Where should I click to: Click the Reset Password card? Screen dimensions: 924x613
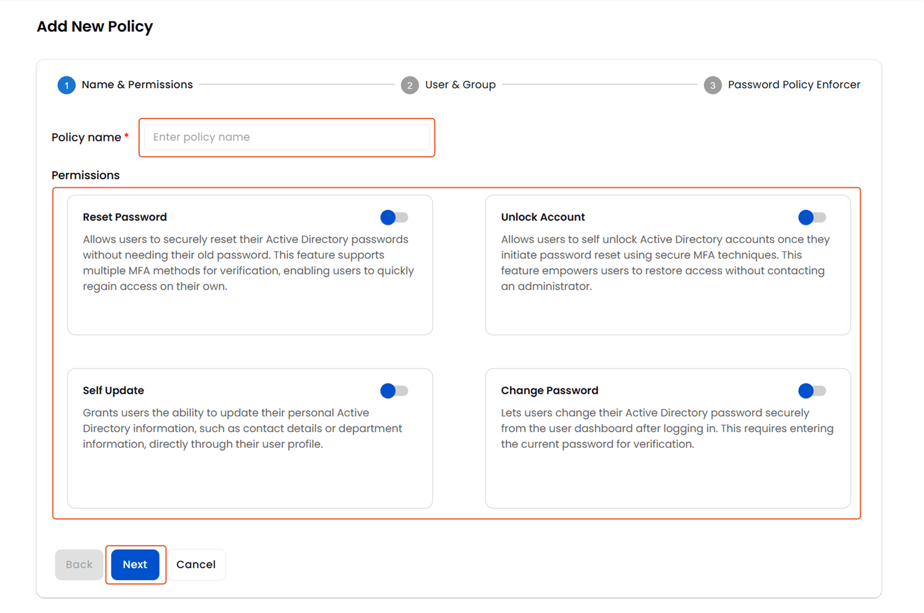(x=249, y=265)
